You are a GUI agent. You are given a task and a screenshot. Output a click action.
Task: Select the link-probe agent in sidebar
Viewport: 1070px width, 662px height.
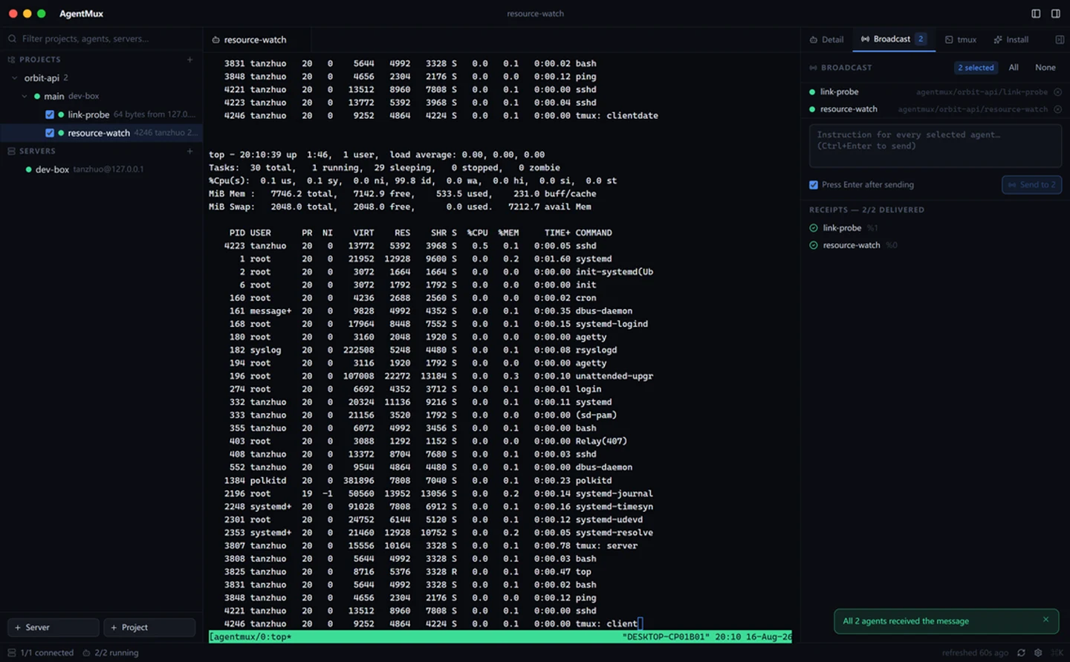[x=101, y=114]
